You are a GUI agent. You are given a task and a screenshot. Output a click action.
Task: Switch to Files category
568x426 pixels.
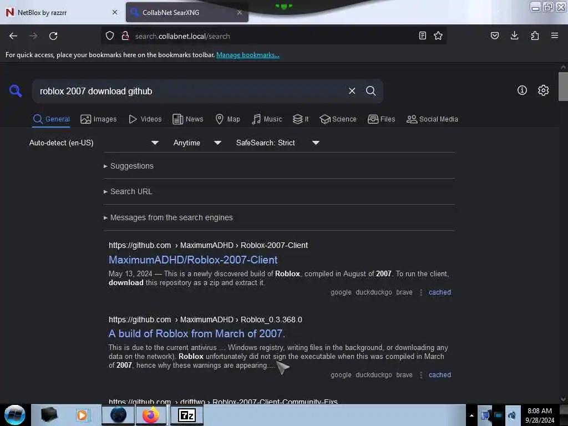(382, 119)
